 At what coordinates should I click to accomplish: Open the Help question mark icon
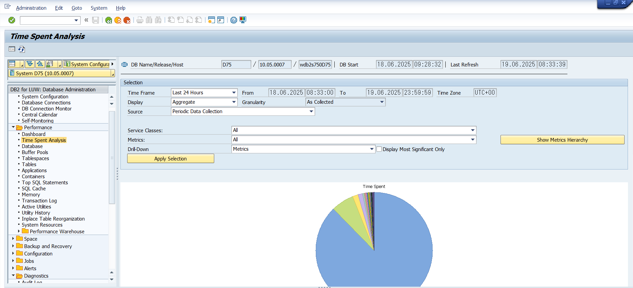[234, 20]
